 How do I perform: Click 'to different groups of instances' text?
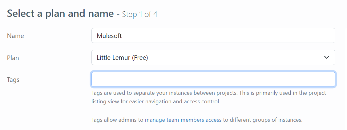click(x=263, y=120)
